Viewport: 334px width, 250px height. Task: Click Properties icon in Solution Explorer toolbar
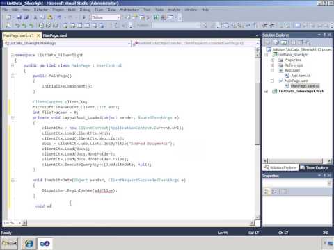[x=267, y=42]
